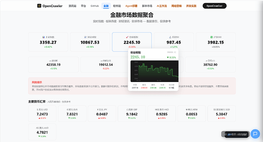The image size is (263, 142).
Task: Click the red 2260.00 high value
Action: click(144, 88)
